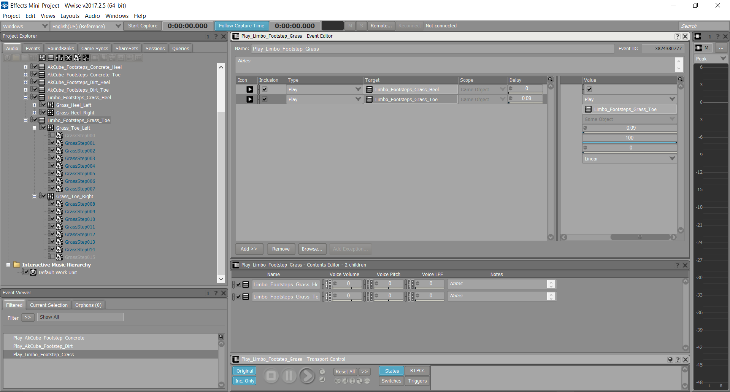Viewport: 730px width, 392px height.
Task: Play the Limbo_Footsteps_Grass_Toe action icon
Action: [x=250, y=99]
